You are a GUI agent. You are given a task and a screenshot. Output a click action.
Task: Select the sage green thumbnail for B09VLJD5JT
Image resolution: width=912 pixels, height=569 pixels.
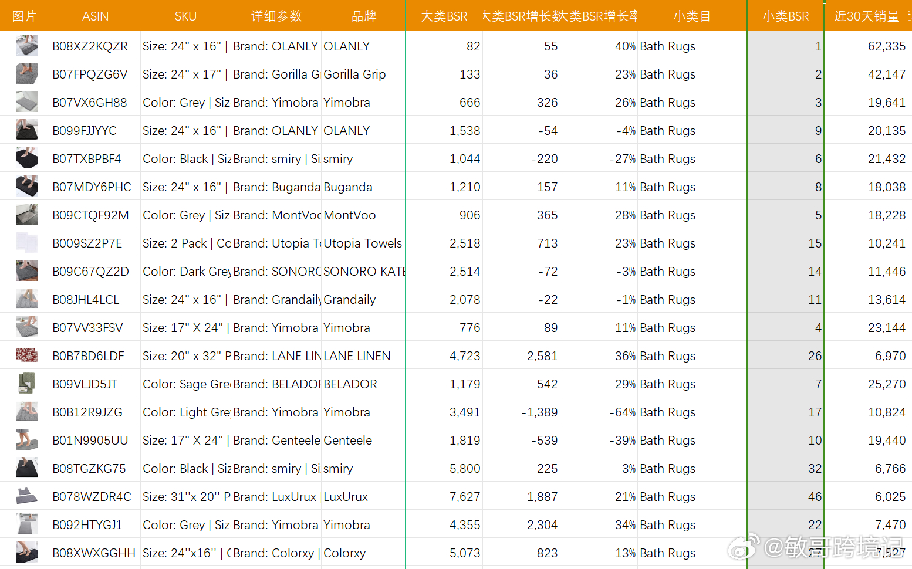[x=26, y=384]
